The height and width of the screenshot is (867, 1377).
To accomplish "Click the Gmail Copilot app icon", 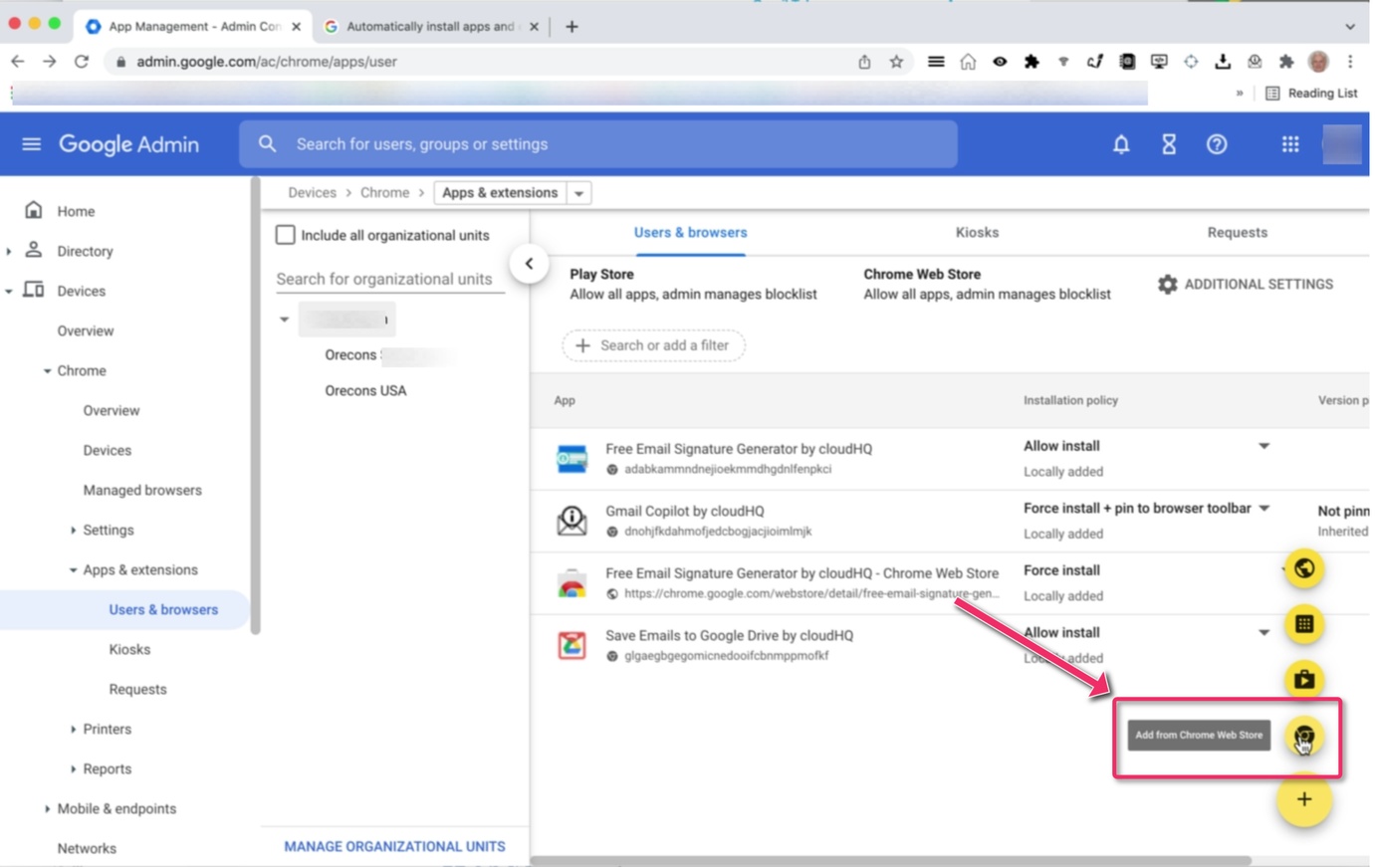I will coord(572,521).
